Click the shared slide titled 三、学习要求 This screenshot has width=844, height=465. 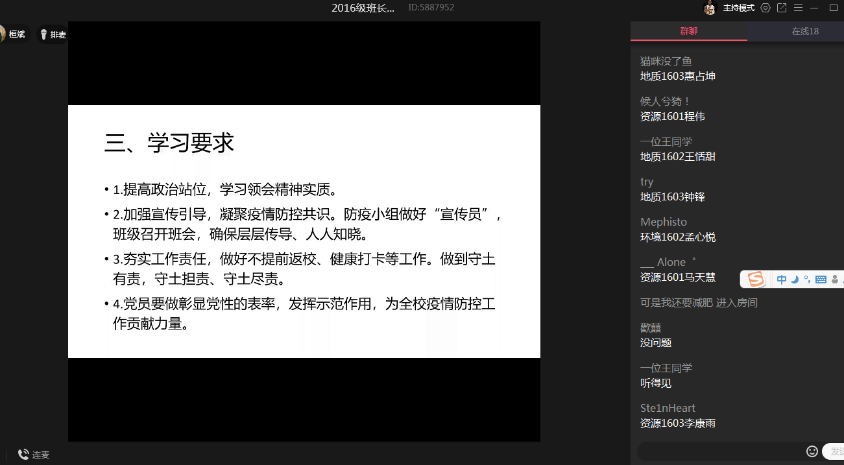304,231
